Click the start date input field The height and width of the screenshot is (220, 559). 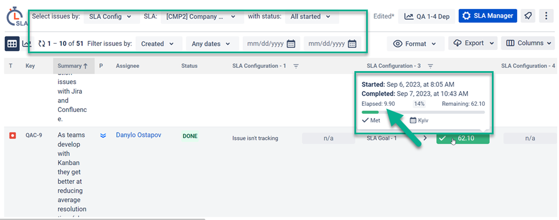pyautogui.click(x=266, y=44)
